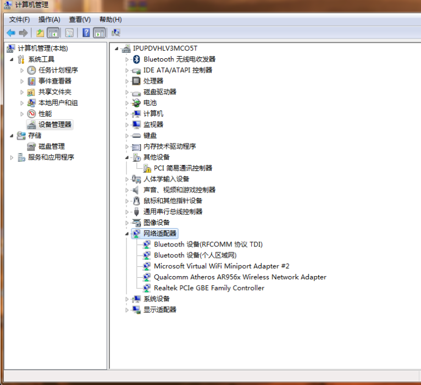The height and width of the screenshot is (385, 421).
Task: Click the 声音、视频和游戏控制器 speaker icon
Action: click(136, 190)
